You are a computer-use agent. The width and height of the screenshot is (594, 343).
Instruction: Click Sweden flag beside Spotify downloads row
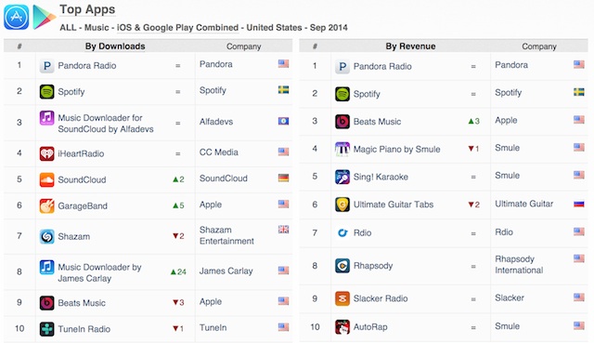pos(283,90)
